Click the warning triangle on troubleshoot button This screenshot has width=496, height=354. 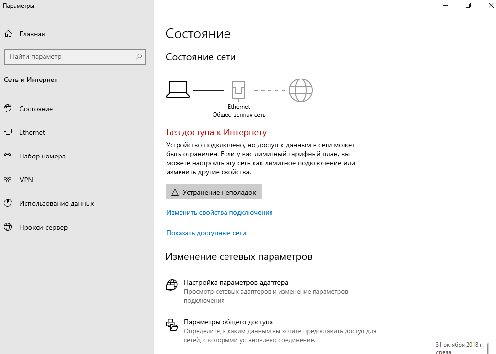click(x=175, y=192)
